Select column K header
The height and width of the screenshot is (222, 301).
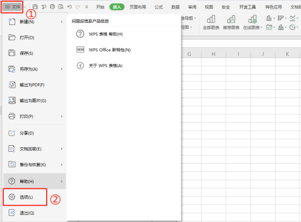coord(287,54)
